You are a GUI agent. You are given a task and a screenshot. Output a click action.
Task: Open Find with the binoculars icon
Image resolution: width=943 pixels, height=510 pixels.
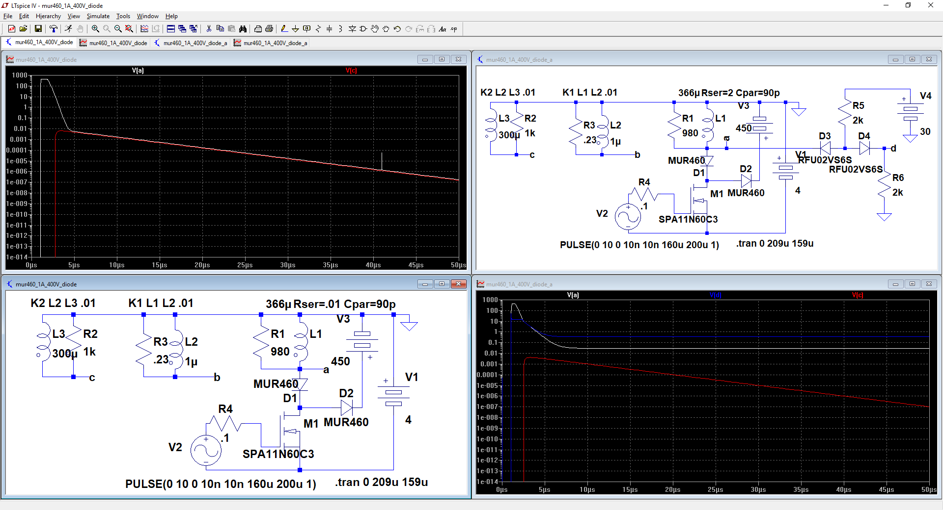243,29
